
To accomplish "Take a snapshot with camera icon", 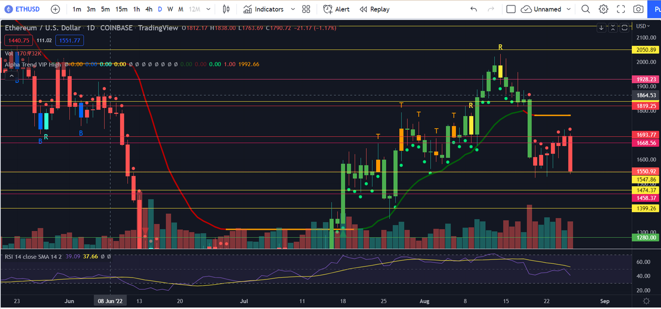I will (638, 9).
